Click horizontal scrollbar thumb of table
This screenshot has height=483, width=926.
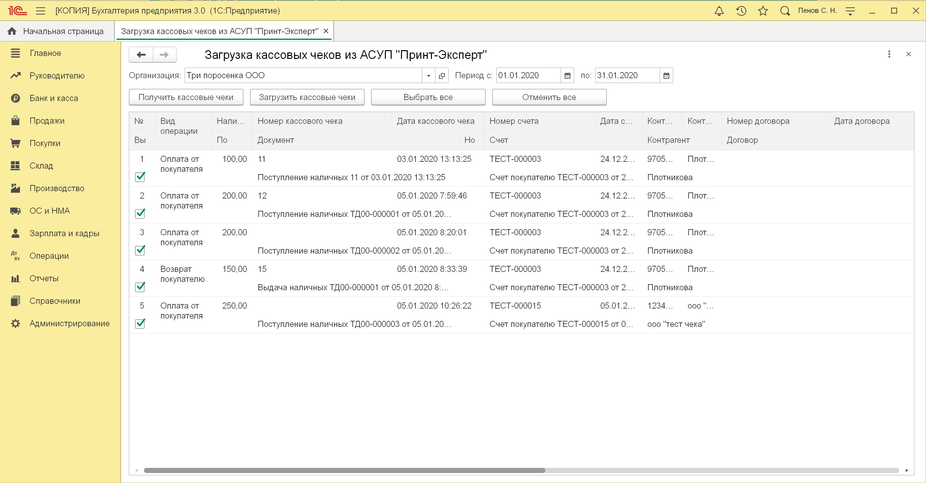click(x=344, y=470)
